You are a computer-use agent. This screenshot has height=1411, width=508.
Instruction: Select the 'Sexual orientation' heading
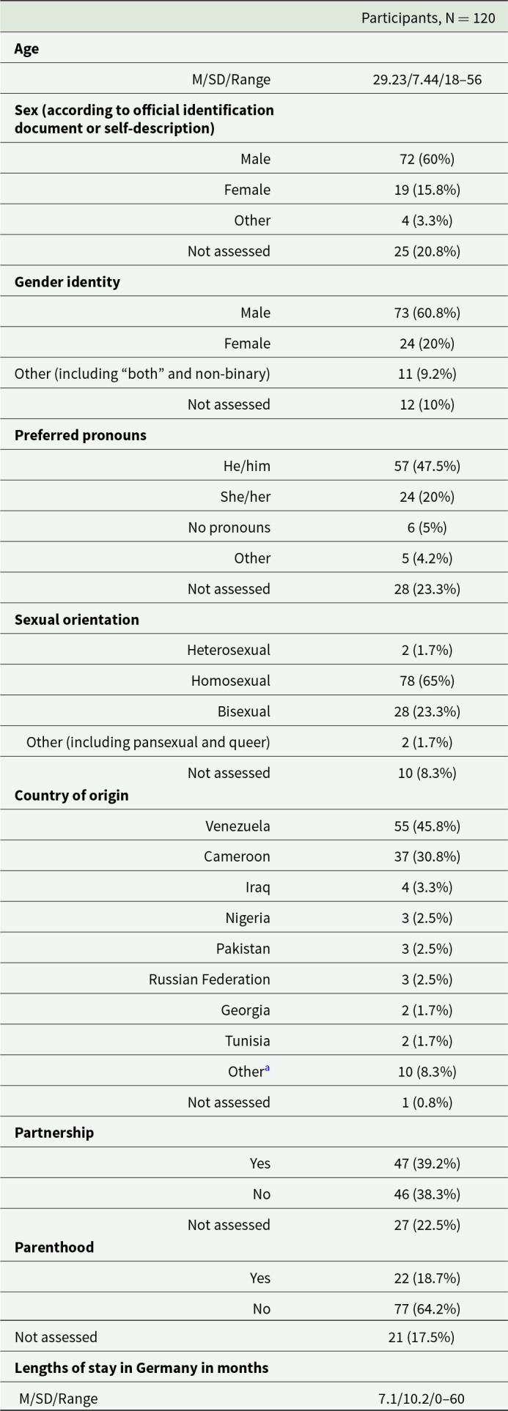[x=77, y=620]
